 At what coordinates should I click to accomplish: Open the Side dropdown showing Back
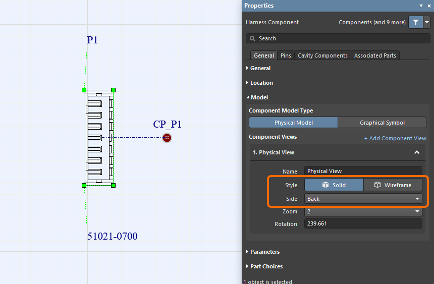tap(363, 199)
